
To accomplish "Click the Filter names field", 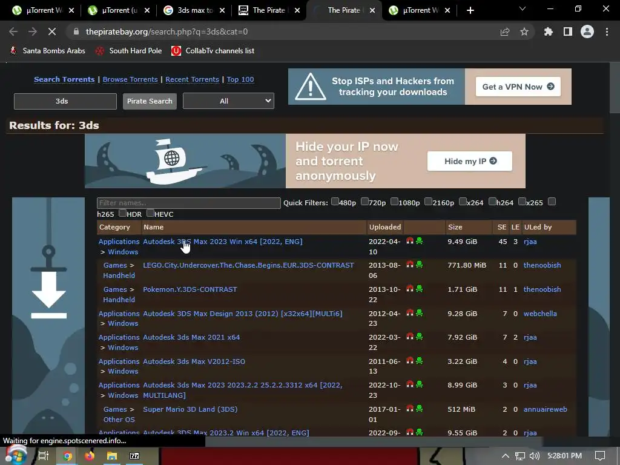I will [189, 203].
